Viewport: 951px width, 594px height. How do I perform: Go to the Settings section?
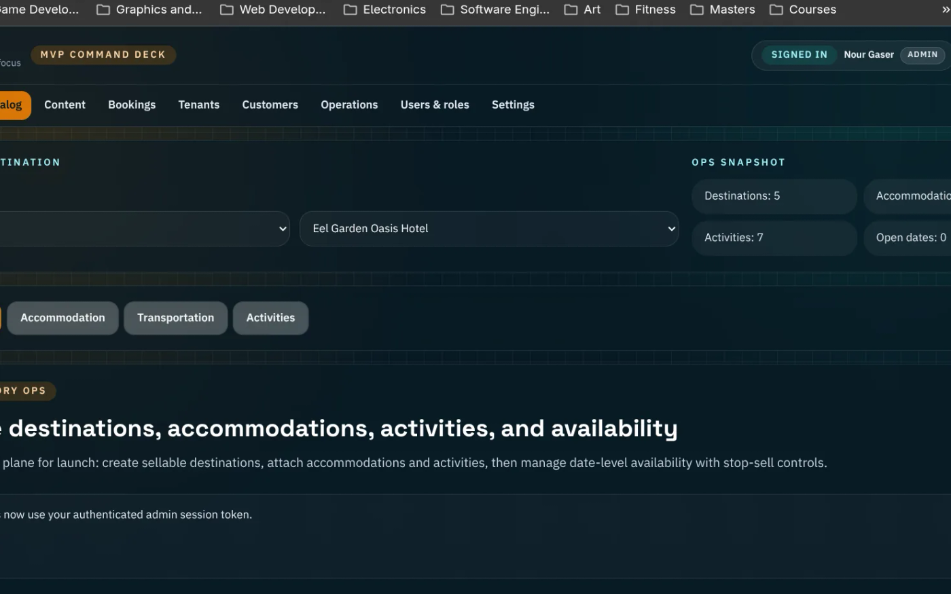(x=513, y=105)
